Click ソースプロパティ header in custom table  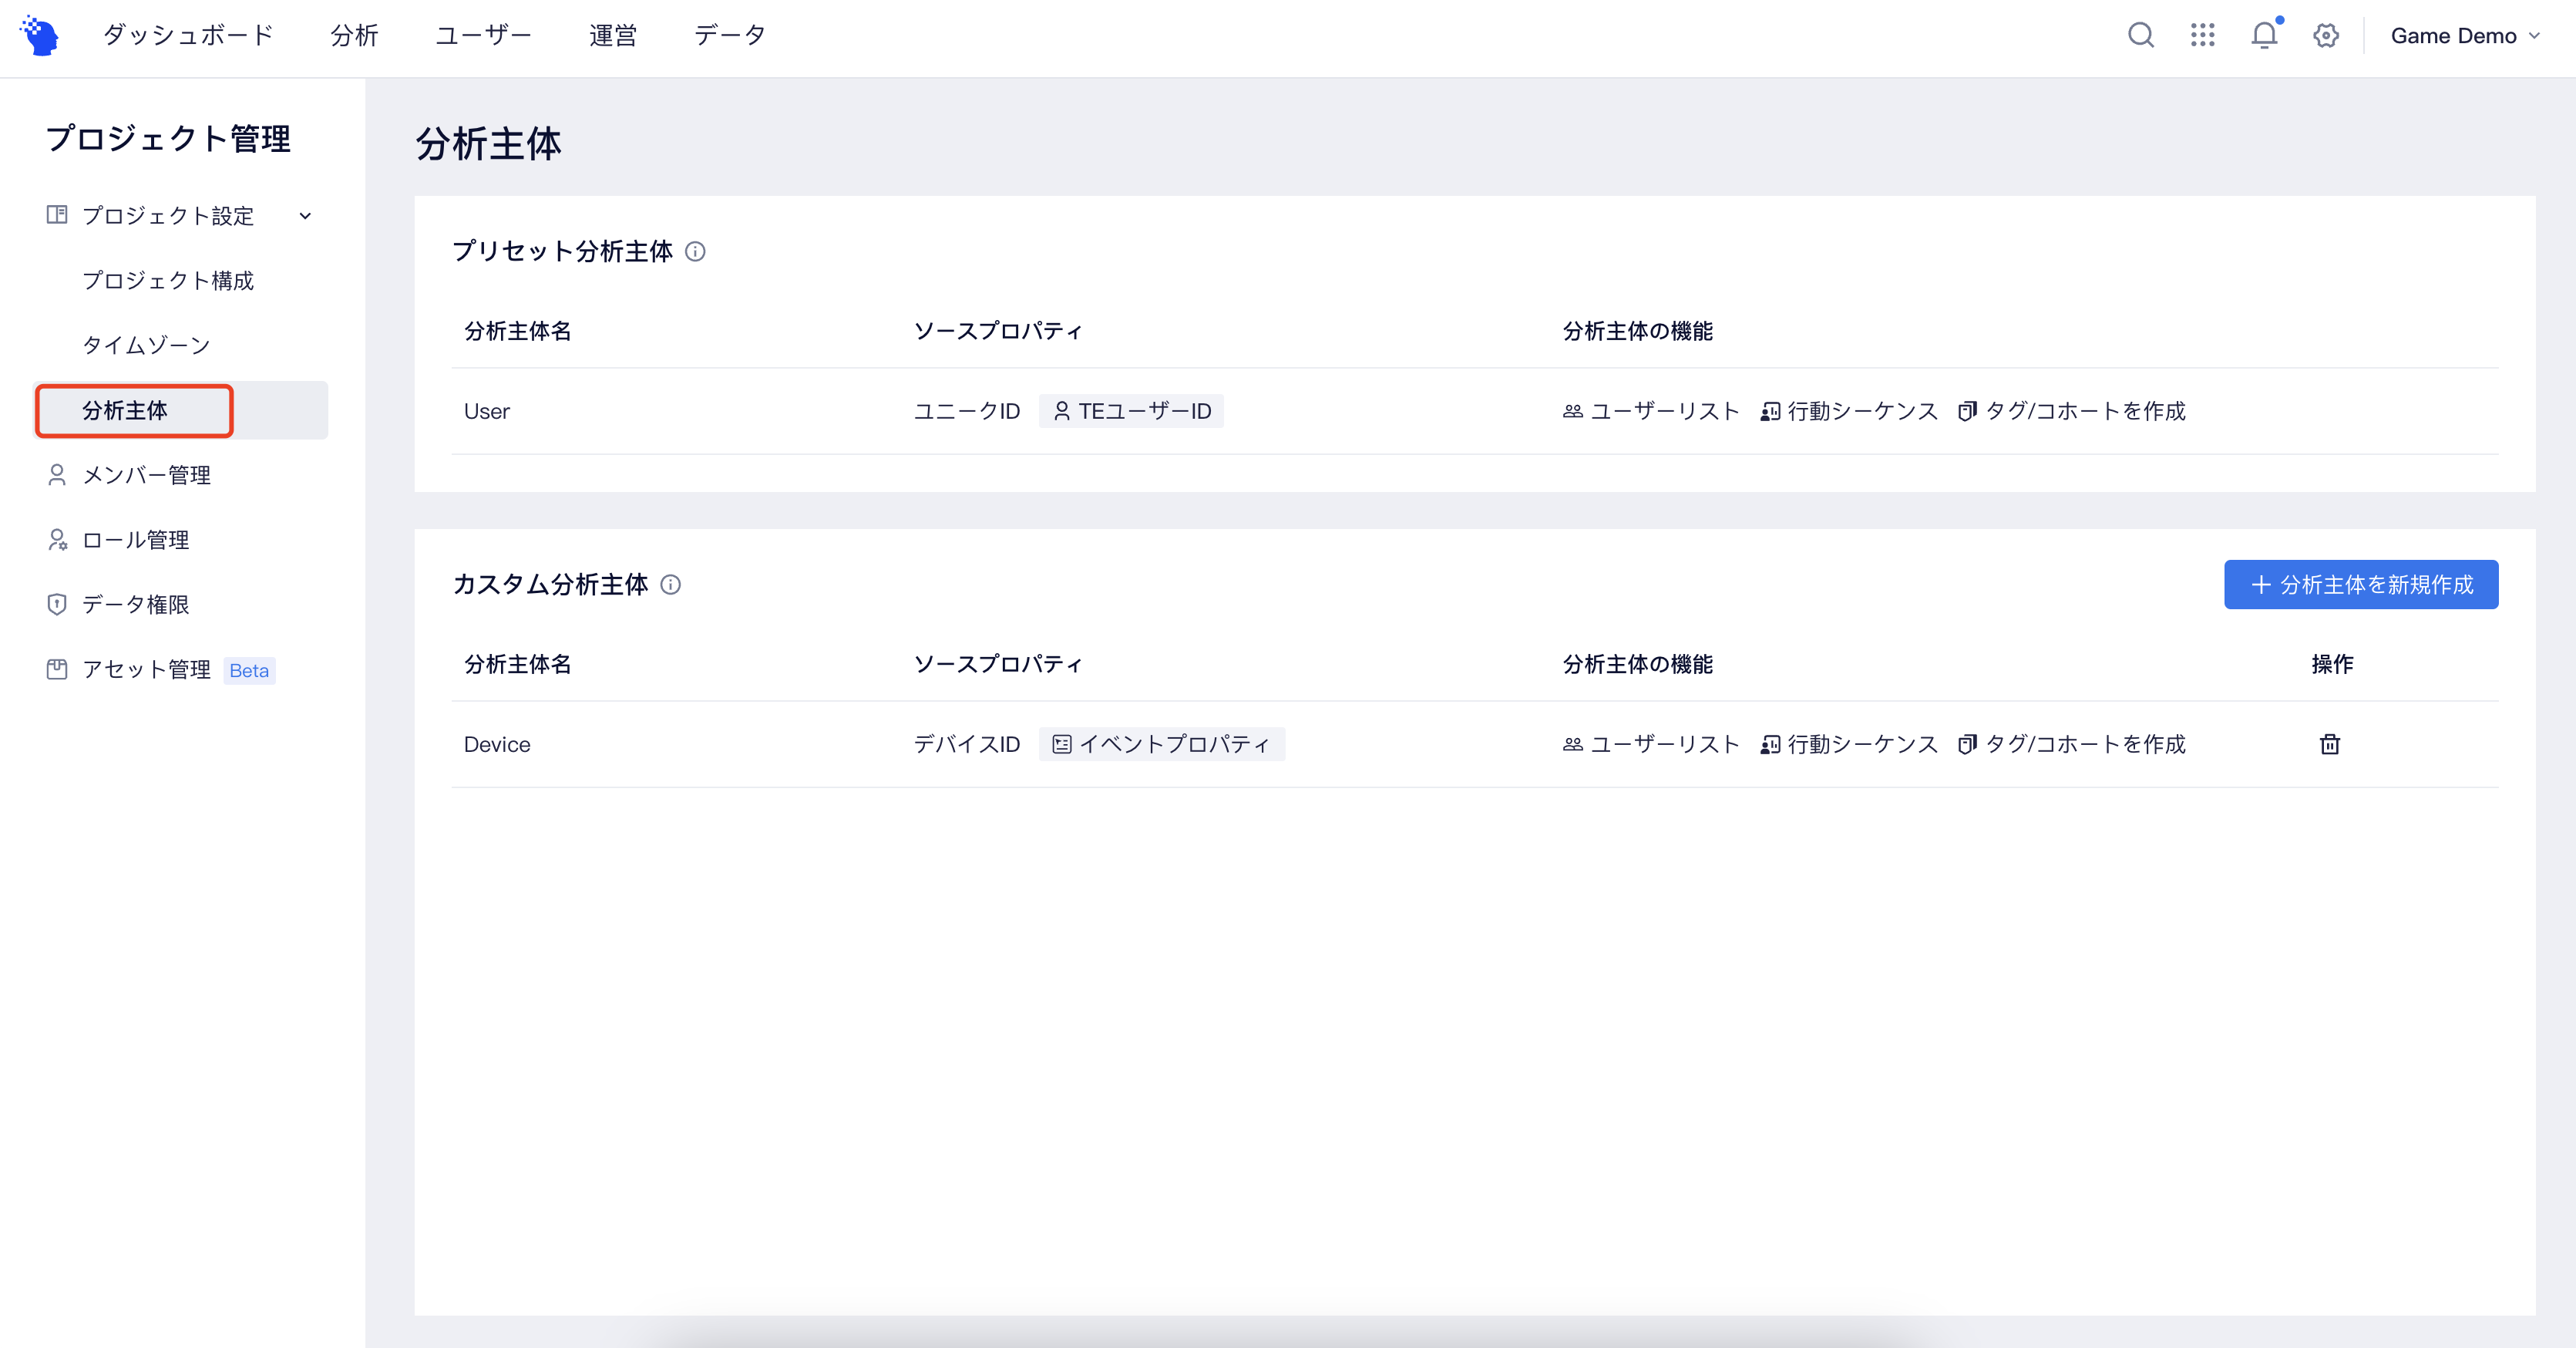998,665
